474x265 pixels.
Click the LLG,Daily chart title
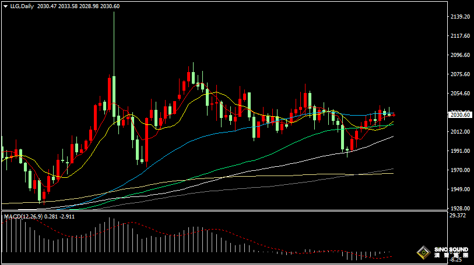click(x=22, y=6)
